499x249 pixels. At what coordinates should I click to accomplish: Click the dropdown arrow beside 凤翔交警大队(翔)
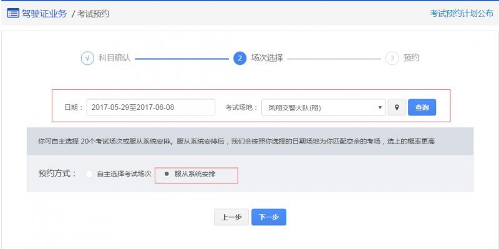(x=380, y=107)
